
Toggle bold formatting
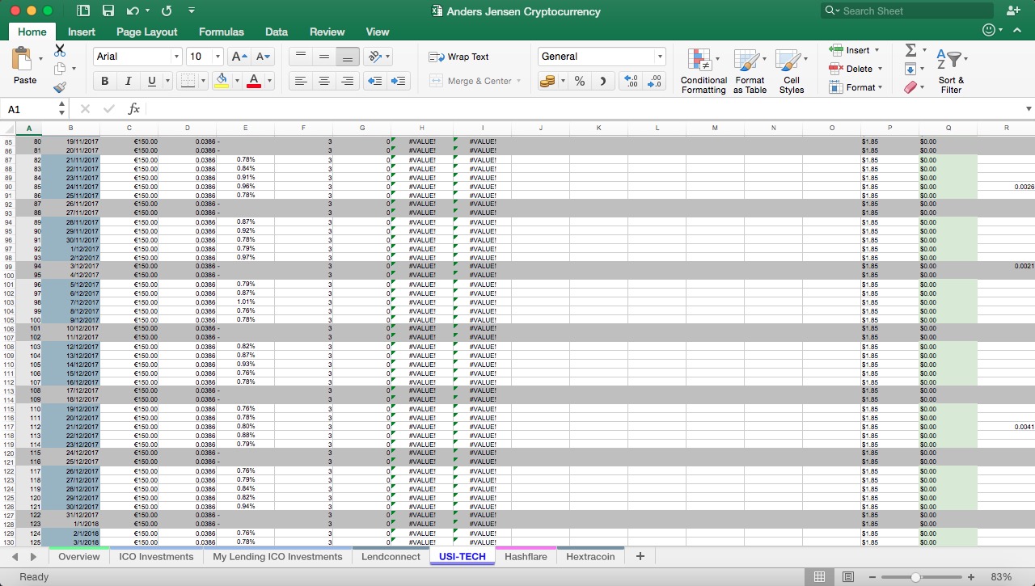[103, 81]
